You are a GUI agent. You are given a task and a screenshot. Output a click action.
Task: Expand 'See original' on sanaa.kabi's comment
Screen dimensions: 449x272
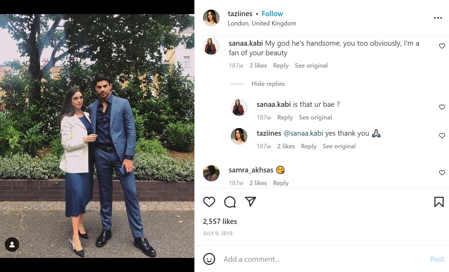pos(311,65)
